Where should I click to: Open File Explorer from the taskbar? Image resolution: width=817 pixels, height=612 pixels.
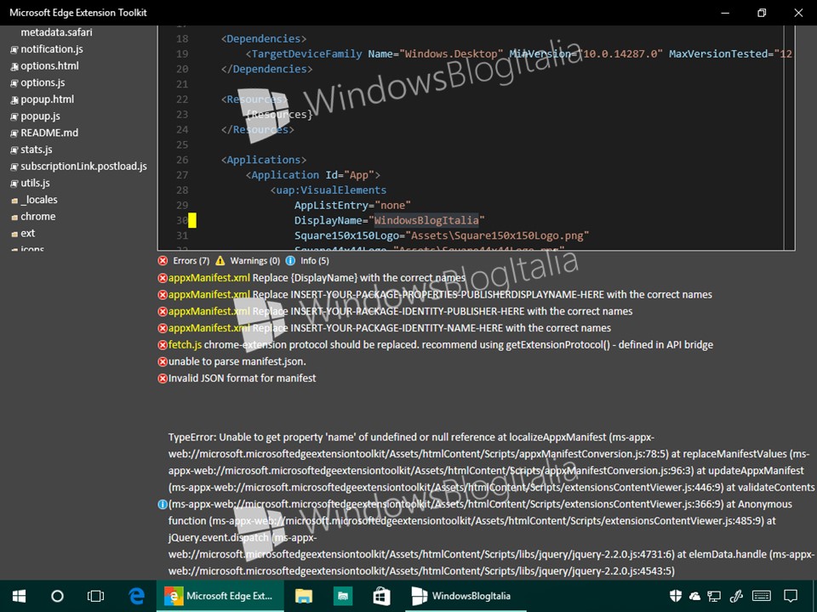(303, 597)
